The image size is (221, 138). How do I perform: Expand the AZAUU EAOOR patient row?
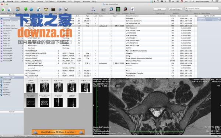(25, 76)
